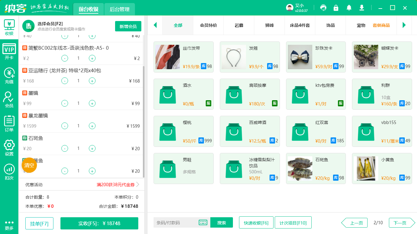This screenshot has width=417, height=234.
Task: Click the customer service headset icon
Action: pos(323,8)
